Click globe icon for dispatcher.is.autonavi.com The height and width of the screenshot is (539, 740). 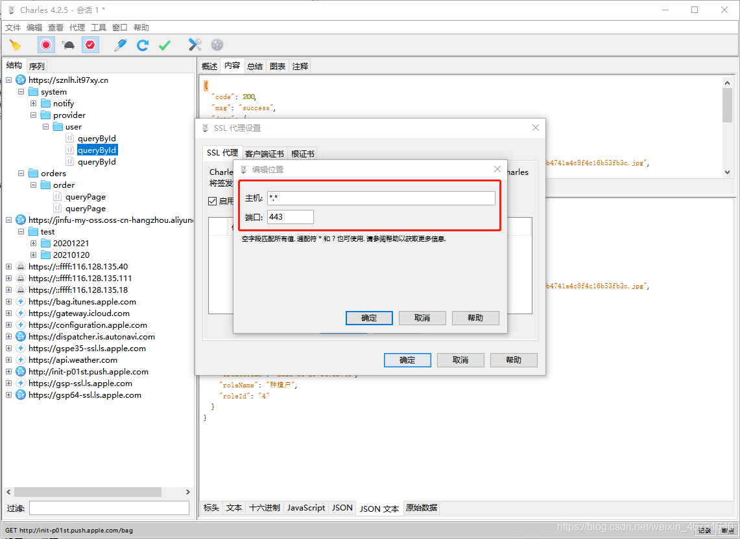21,336
